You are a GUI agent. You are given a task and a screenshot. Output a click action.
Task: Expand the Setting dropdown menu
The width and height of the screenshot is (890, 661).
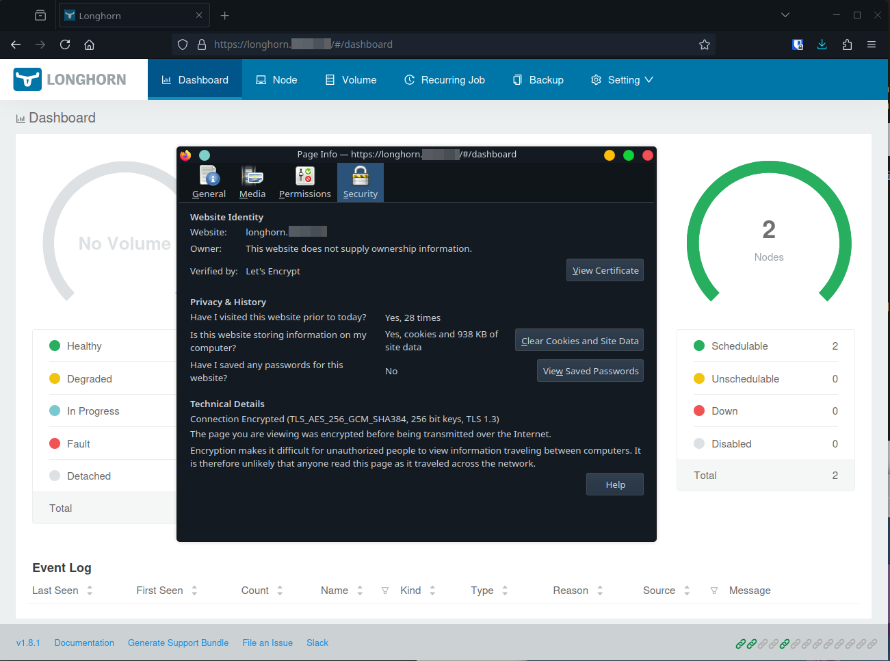pos(622,80)
